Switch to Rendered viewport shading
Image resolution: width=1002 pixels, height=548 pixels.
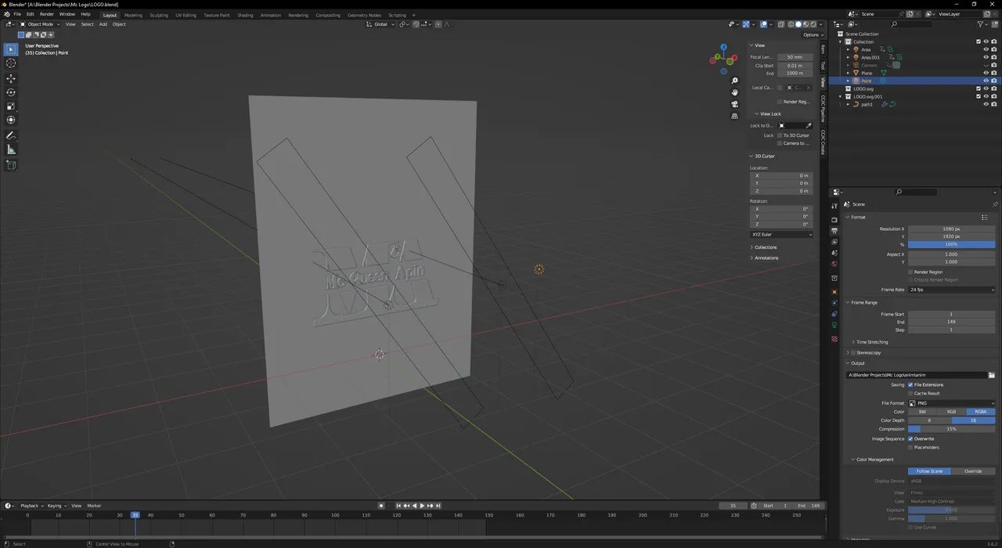[814, 24]
